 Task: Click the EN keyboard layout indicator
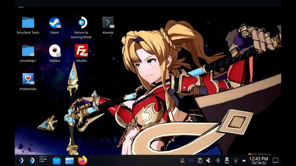(x=191, y=160)
